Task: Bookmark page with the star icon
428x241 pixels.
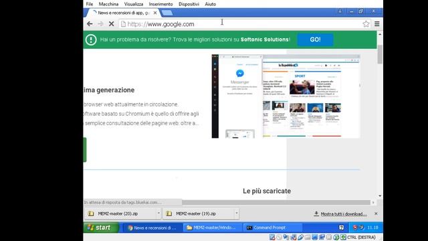Action: click(366, 24)
